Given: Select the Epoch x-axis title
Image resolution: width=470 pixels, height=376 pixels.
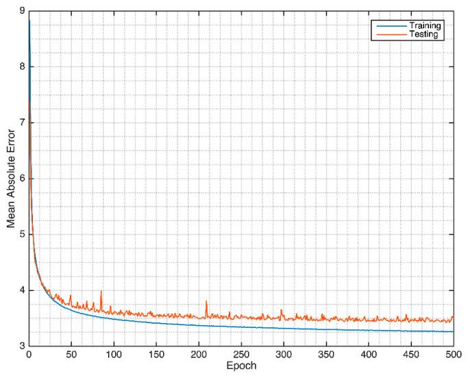Looking at the screenshot, I should [x=241, y=367].
